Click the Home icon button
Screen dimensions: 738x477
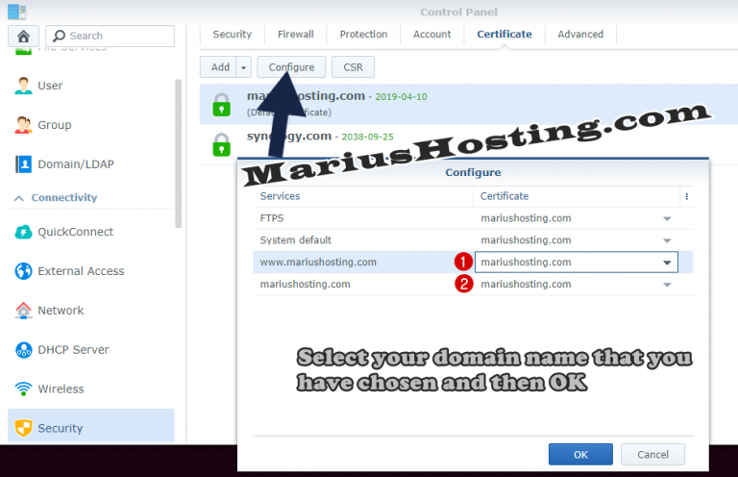(x=23, y=37)
